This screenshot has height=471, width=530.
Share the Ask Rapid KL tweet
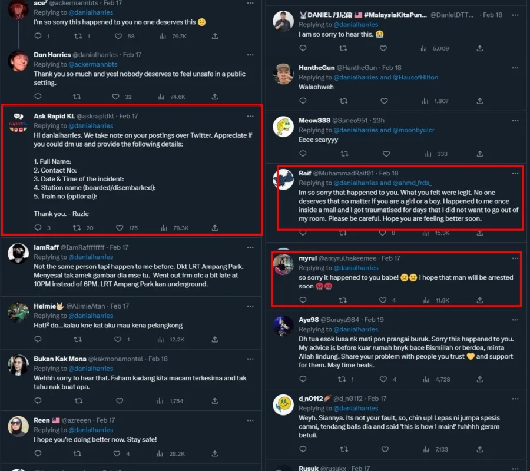pyautogui.click(x=215, y=228)
